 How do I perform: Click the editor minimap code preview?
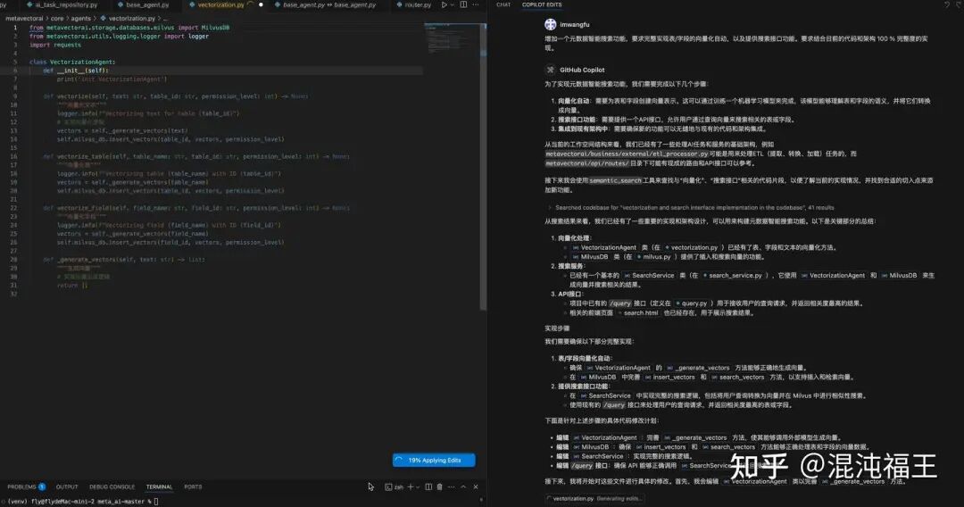(x=452, y=38)
